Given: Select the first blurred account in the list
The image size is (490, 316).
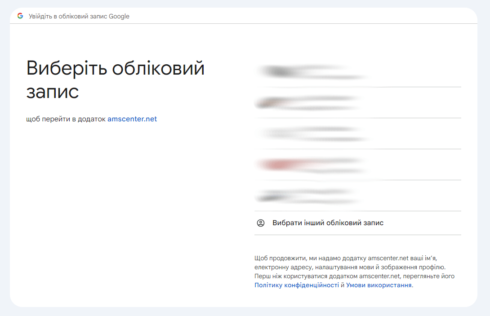Looking at the screenshot, I should [357, 72].
